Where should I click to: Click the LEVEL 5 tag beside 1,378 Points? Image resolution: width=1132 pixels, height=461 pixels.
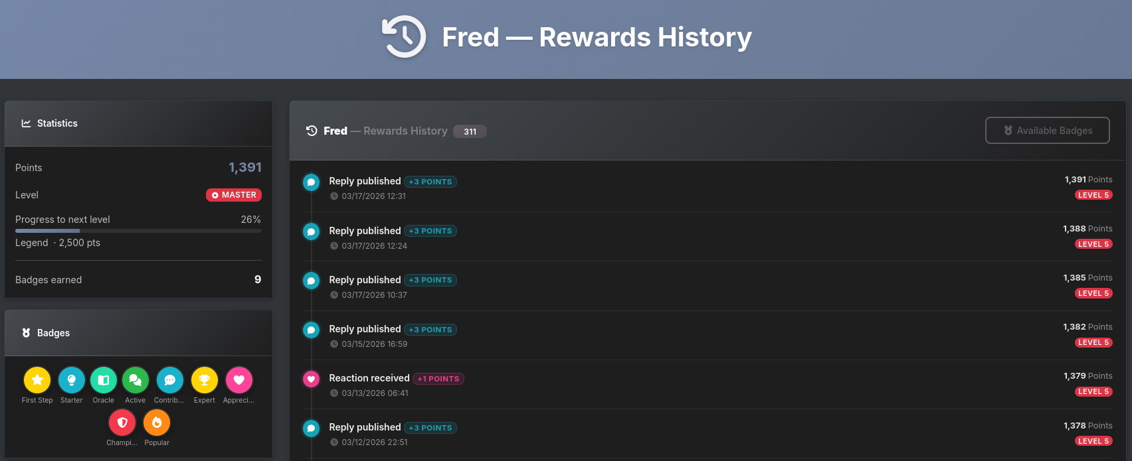1093,441
